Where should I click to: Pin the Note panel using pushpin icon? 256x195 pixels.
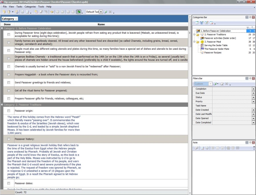point(250,142)
